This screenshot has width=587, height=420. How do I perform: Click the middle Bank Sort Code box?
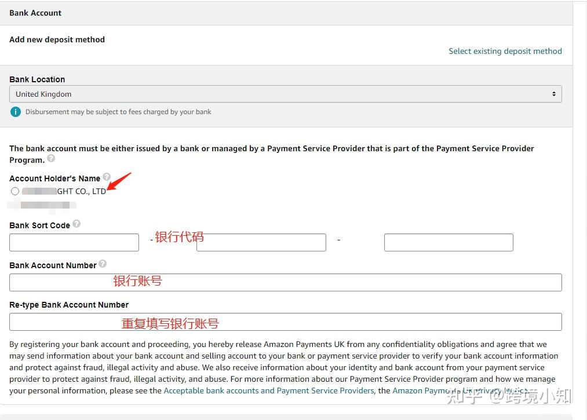[261, 242]
